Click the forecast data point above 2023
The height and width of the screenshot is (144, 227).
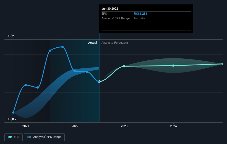(124, 66)
